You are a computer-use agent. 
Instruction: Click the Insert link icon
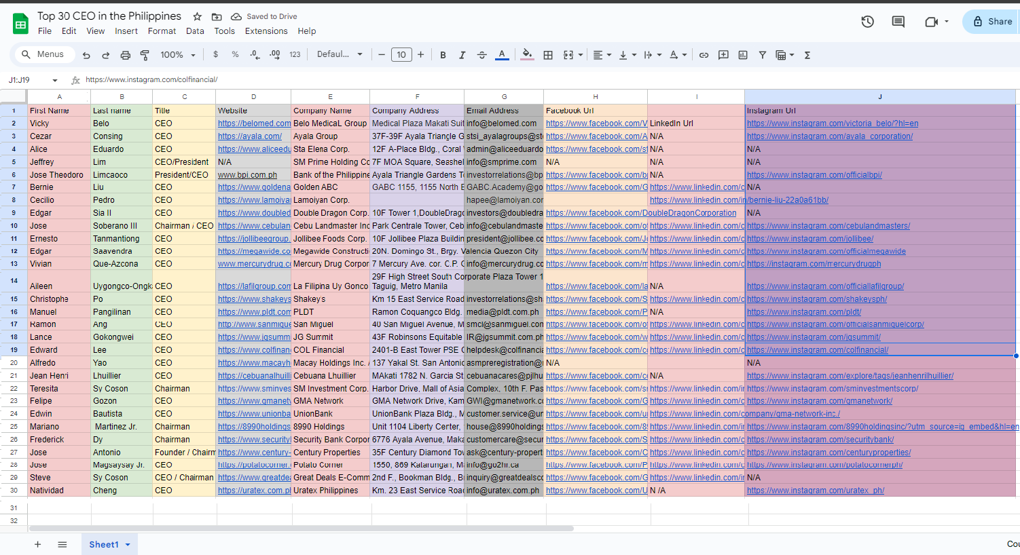click(x=704, y=55)
